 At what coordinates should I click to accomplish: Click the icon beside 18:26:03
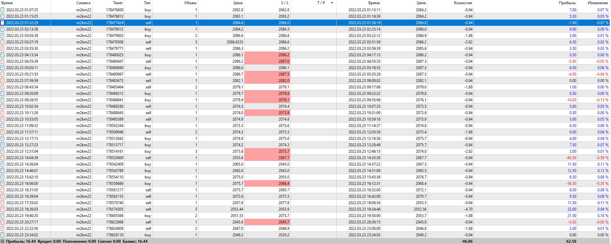[x=3, y=209]
